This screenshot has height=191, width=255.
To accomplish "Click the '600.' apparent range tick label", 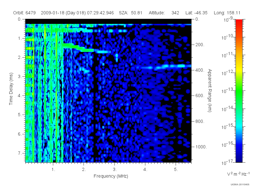I will point(200,96).
